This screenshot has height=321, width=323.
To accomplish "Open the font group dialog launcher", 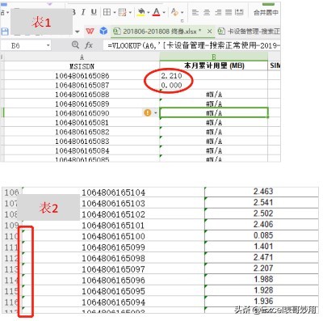I will tap(182, 21).
